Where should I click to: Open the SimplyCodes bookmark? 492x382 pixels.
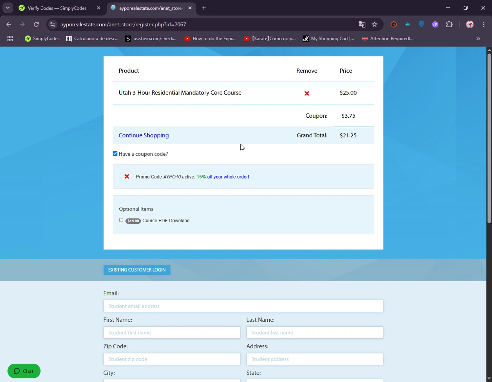[42, 38]
